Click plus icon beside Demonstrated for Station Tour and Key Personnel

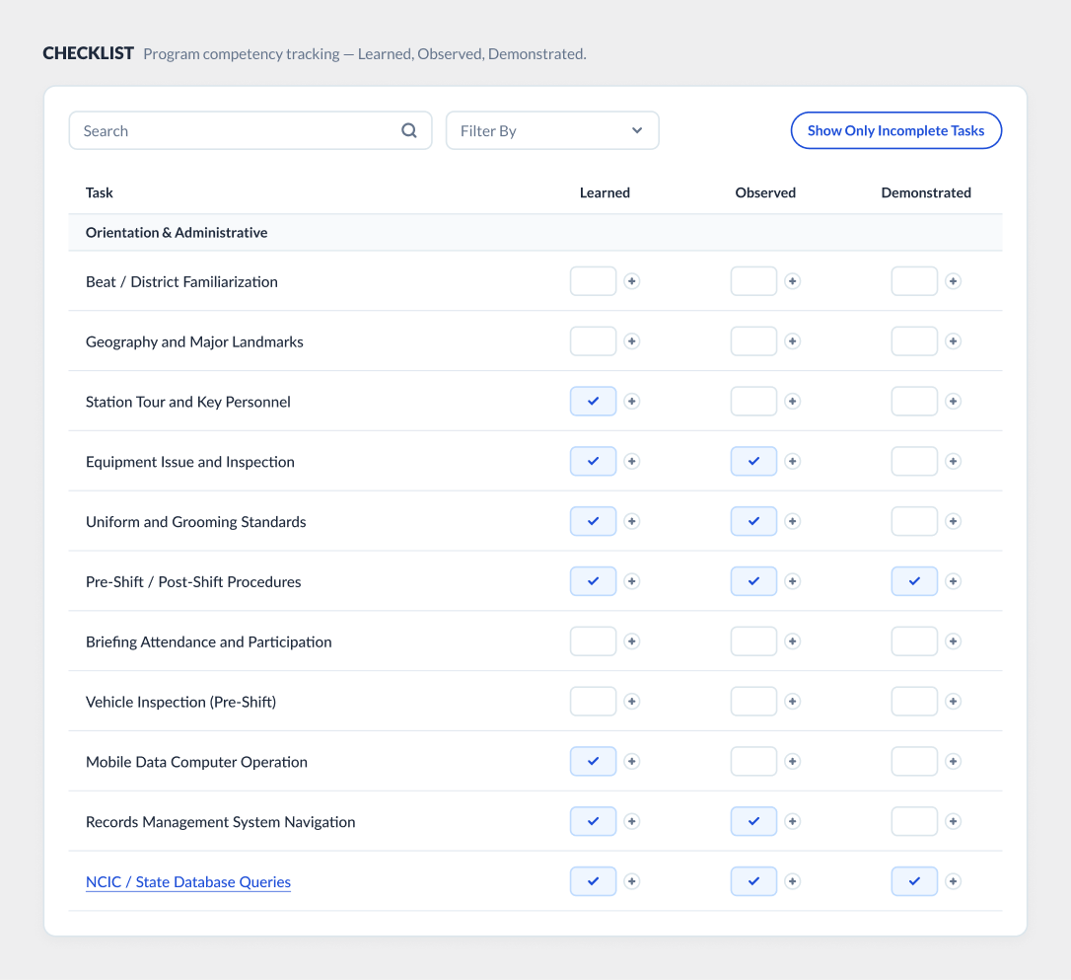tap(953, 401)
